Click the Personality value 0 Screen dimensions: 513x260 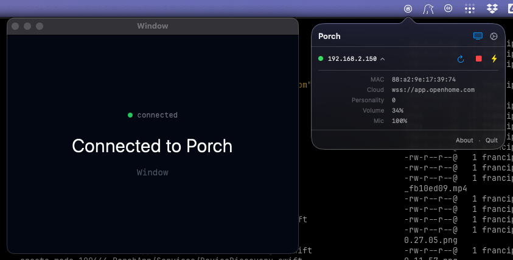point(394,100)
